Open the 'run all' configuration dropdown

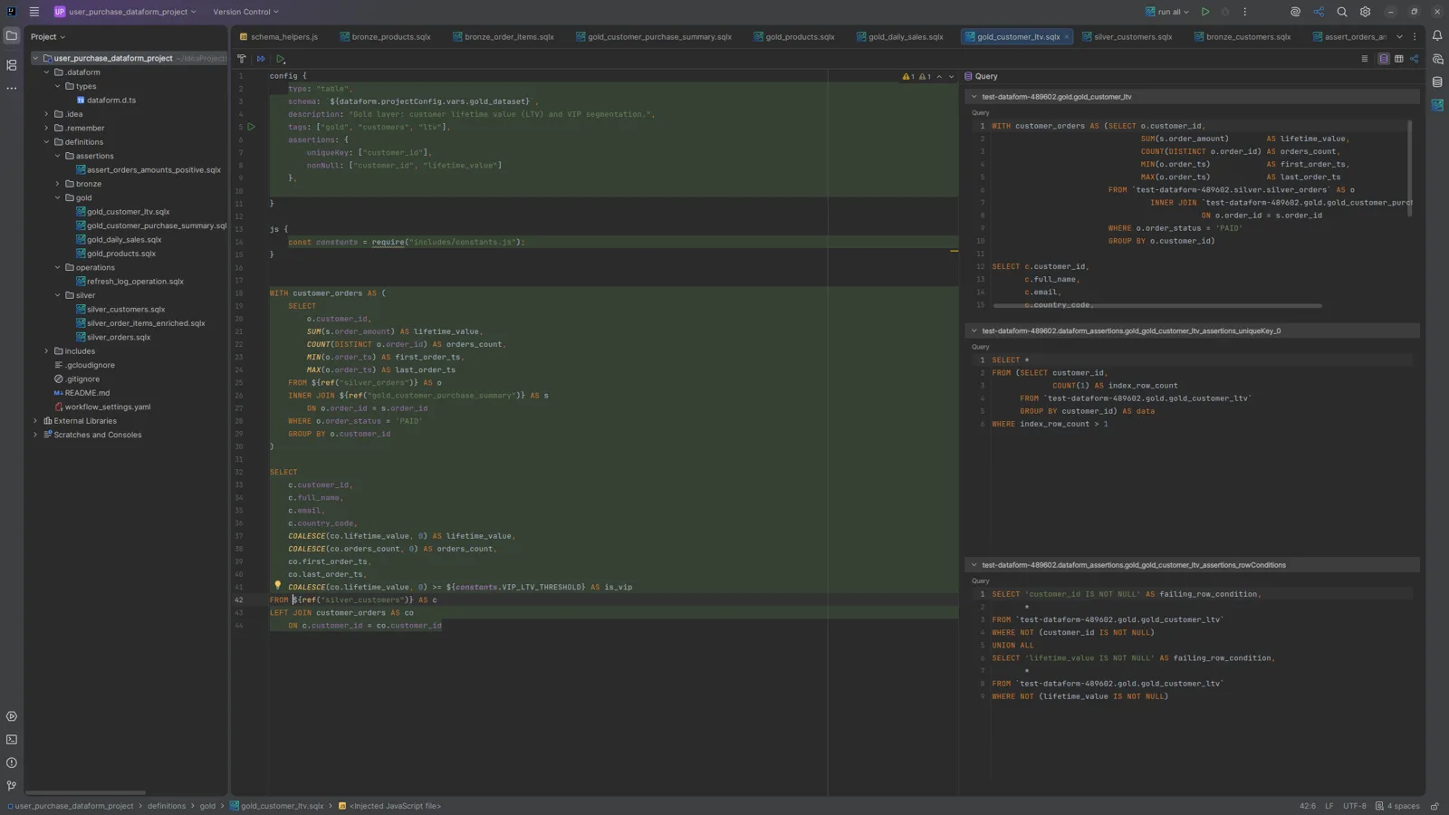(x=1167, y=12)
